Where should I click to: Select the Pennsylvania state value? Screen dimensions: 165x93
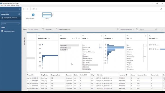pos(87,69)
